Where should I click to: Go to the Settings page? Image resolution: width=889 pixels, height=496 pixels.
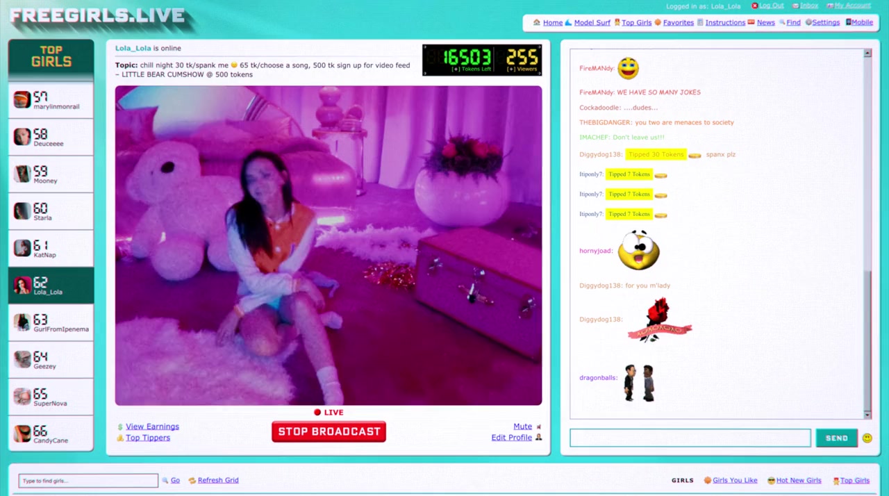coord(826,22)
